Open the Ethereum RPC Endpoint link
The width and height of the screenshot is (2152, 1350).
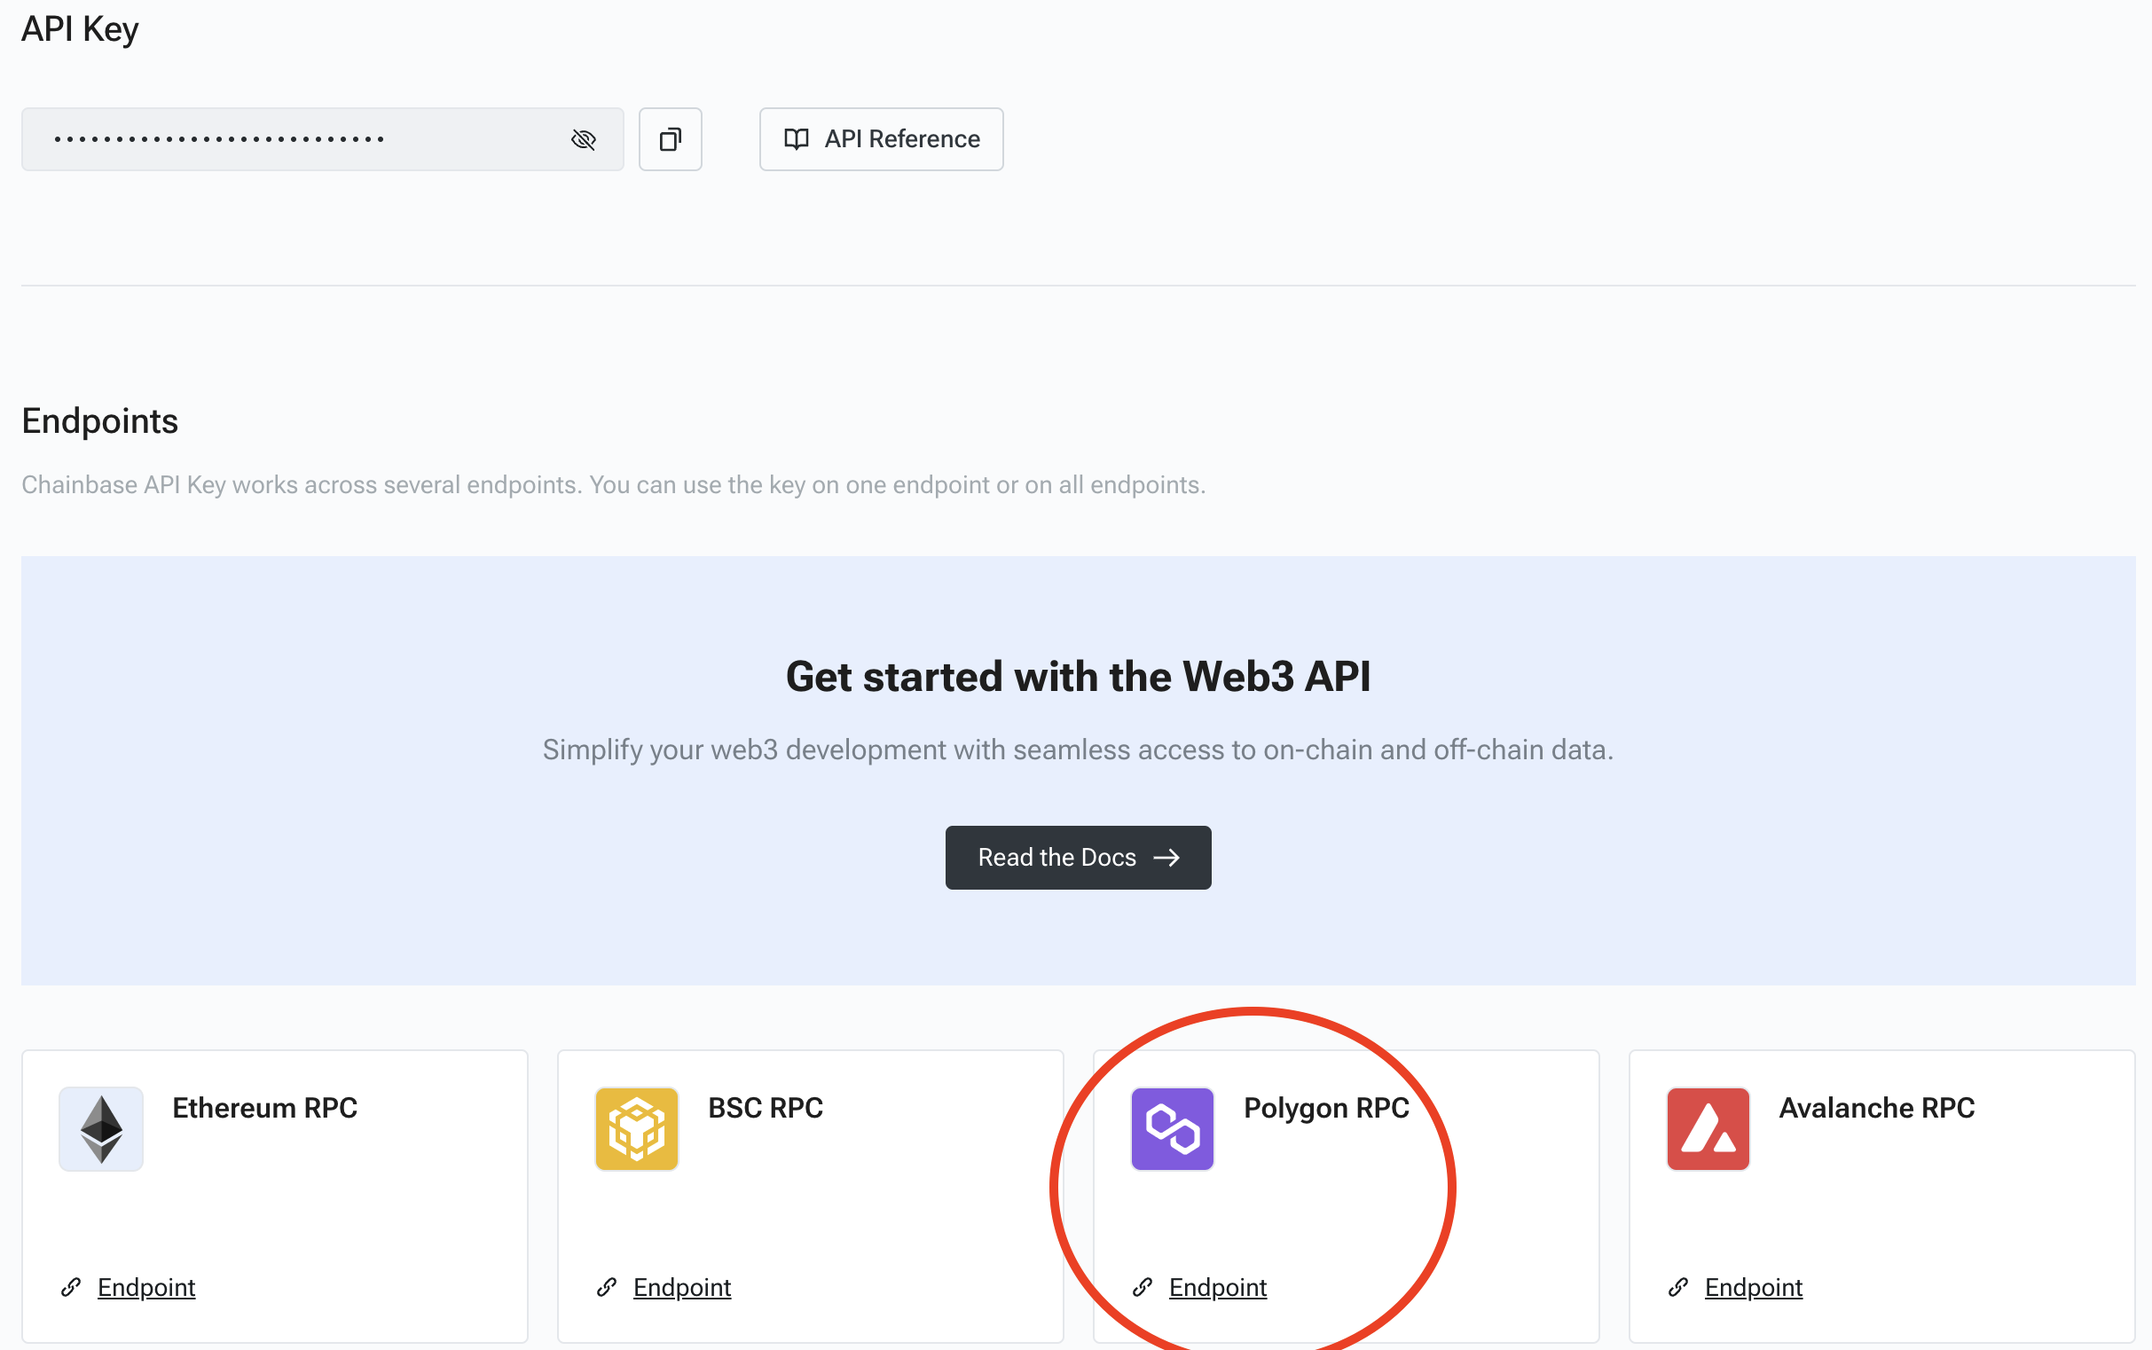[145, 1287]
